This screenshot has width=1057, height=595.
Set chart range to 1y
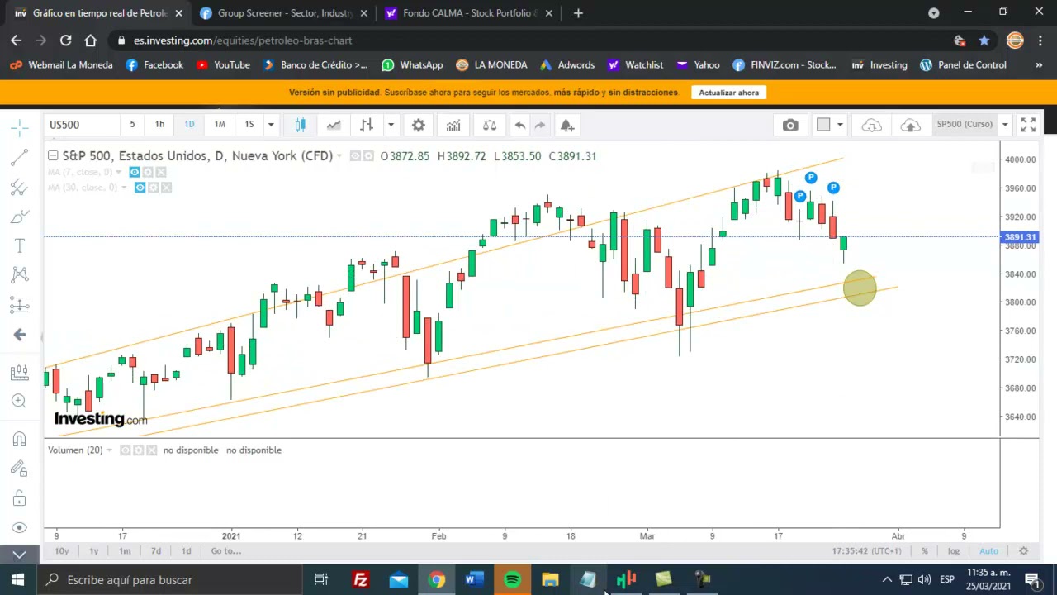(x=93, y=551)
